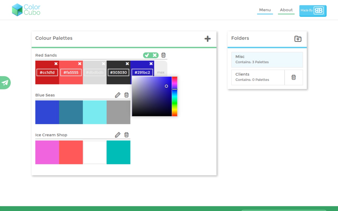Open the Menu navigation item

point(265,10)
